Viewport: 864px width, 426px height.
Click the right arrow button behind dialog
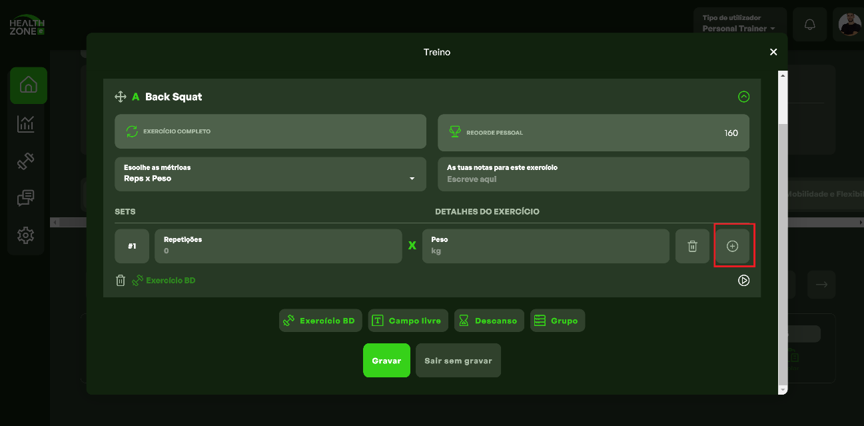822,285
